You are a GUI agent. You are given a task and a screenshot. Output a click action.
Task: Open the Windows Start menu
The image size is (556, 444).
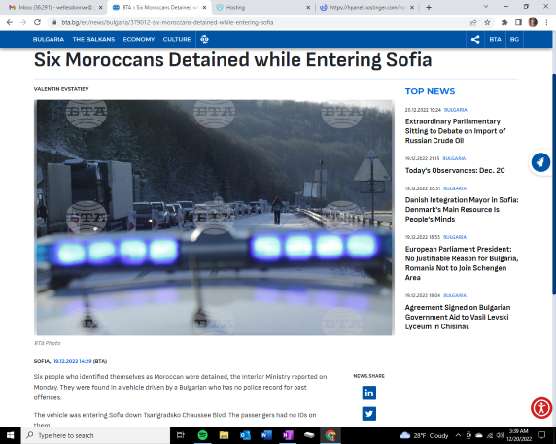(11, 435)
